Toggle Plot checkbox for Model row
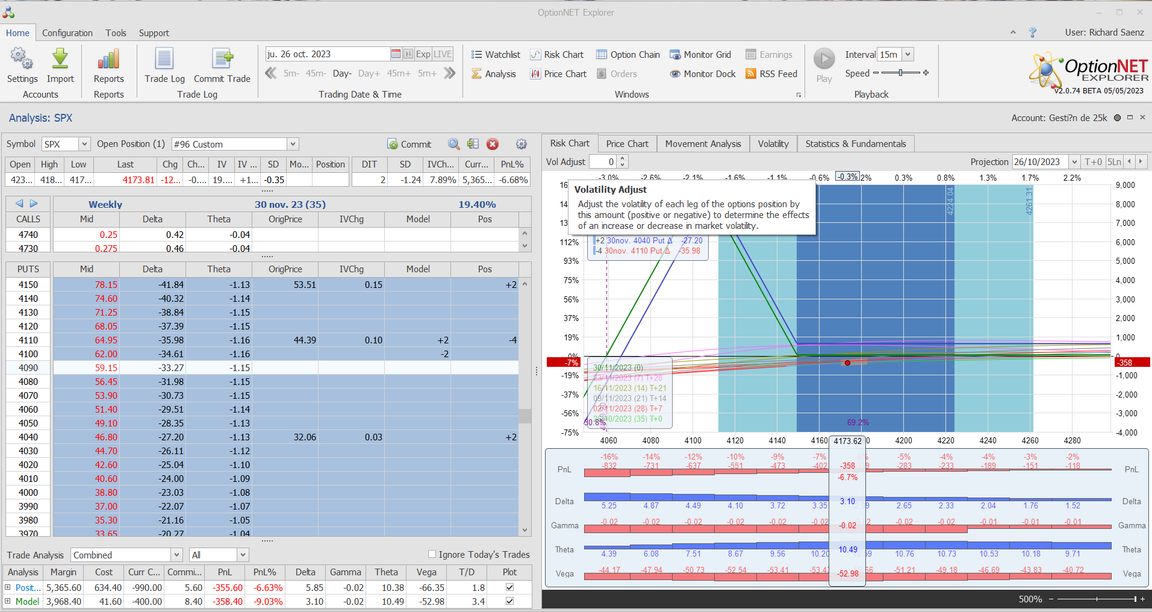Image resolution: width=1152 pixels, height=612 pixels. (x=509, y=601)
